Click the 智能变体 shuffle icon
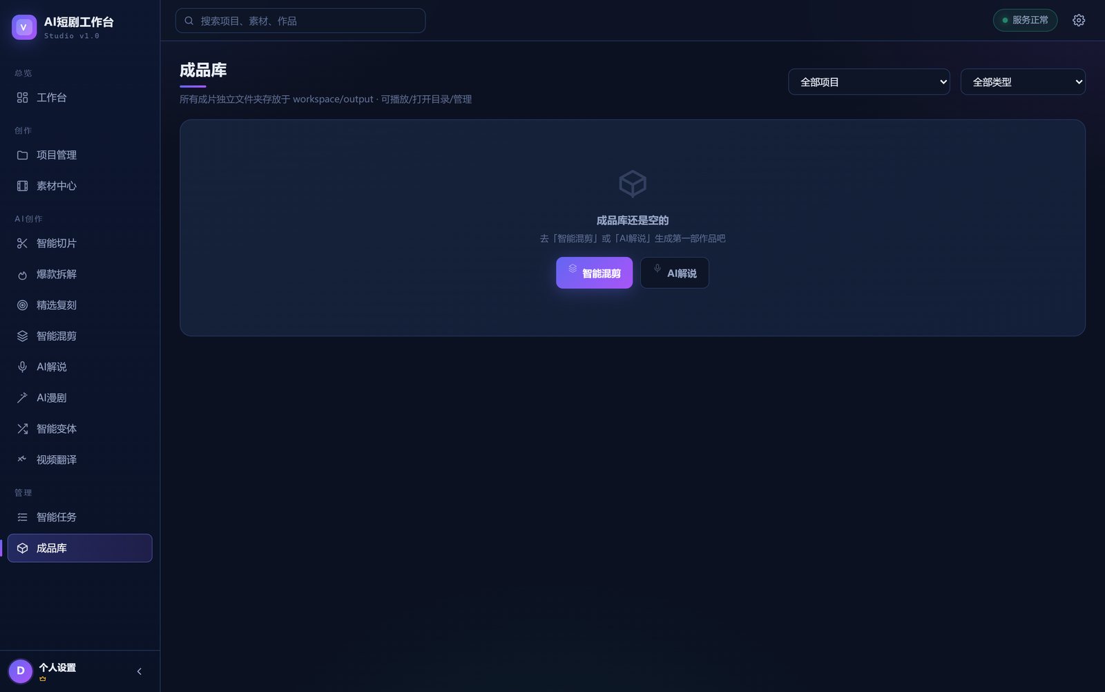 (x=22, y=429)
